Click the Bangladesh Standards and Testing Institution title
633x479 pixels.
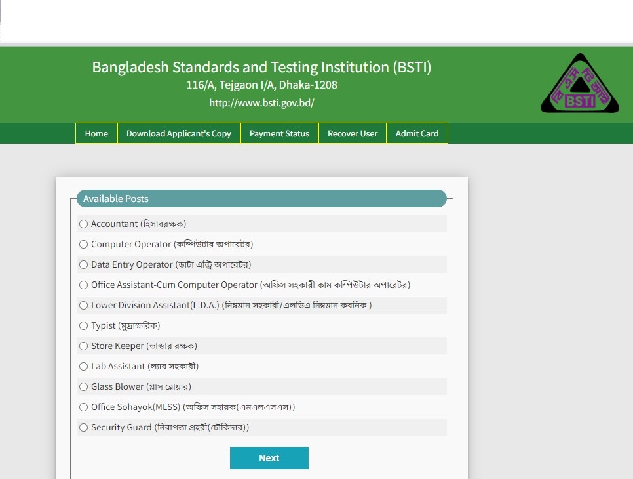pos(261,67)
